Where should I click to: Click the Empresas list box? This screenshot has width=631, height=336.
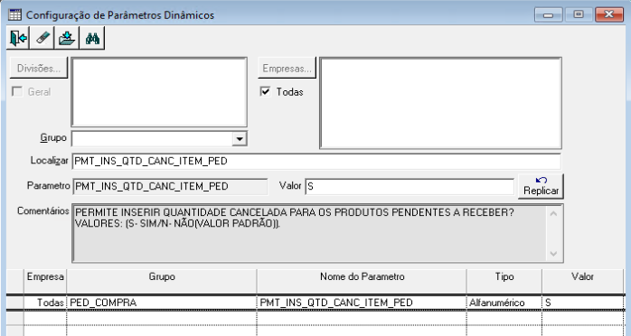(x=440, y=103)
